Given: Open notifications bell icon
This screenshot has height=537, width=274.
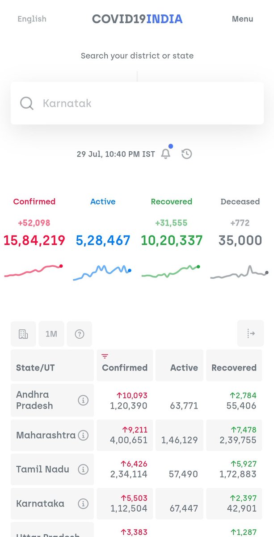Looking at the screenshot, I should pyautogui.click(x=166, y=154).
